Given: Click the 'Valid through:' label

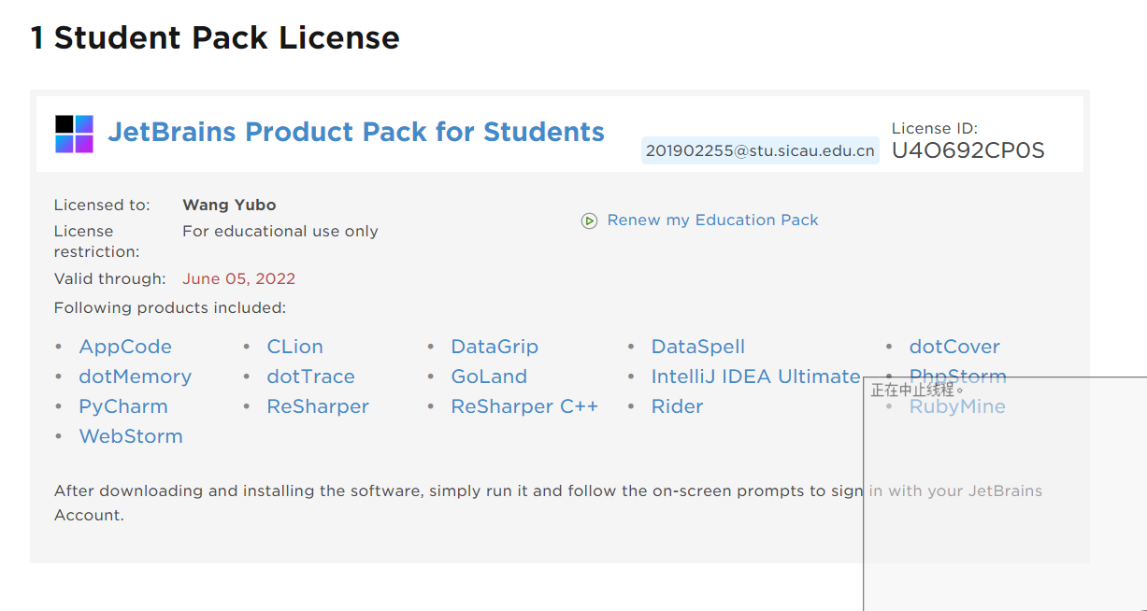Looking at the screenshot, I should coord(109,278).
